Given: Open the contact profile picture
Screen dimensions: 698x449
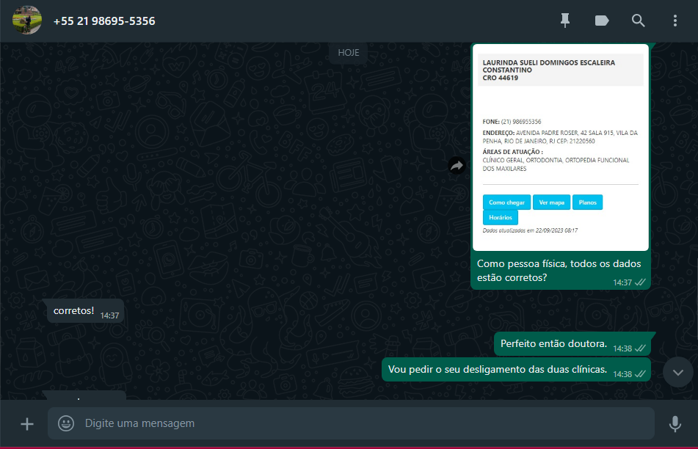Looking at the screenshot, I should (x=27, y=20).
